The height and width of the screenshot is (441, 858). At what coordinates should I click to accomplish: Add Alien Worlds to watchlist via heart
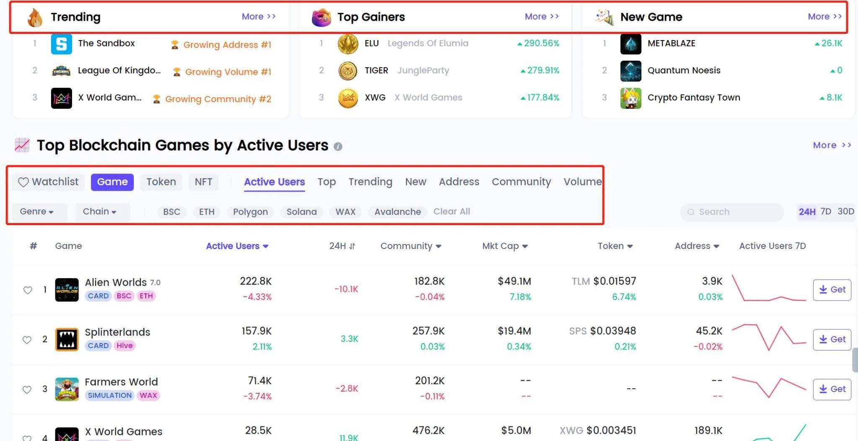(28, 290)
